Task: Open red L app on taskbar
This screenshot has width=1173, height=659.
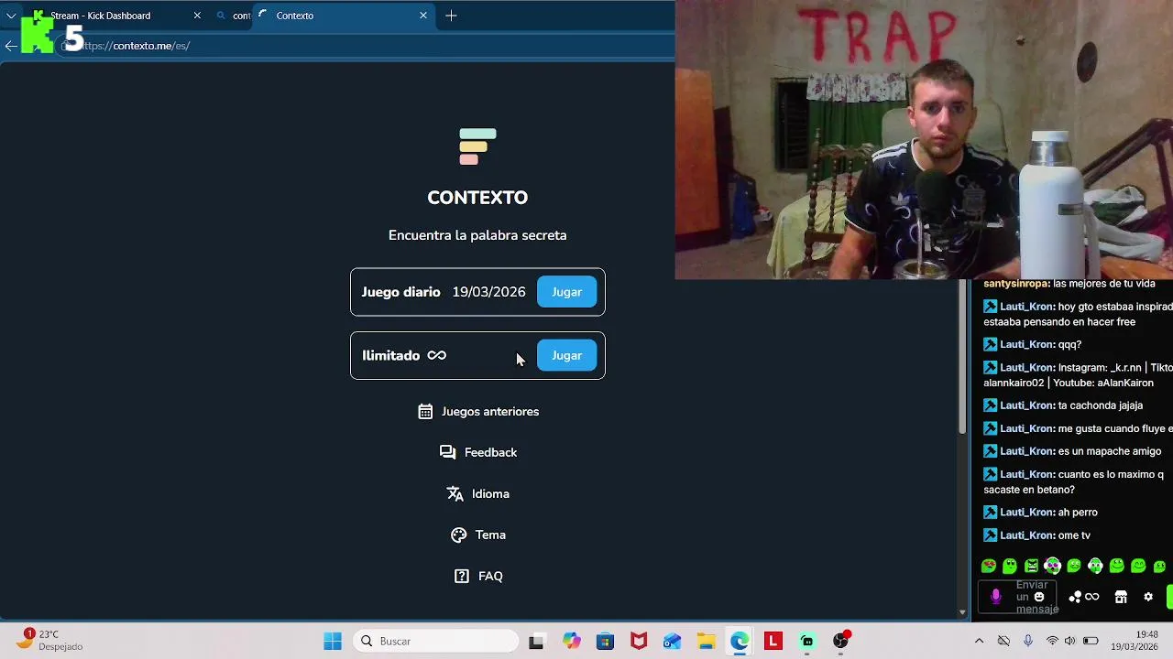Action: click(773, 642)
